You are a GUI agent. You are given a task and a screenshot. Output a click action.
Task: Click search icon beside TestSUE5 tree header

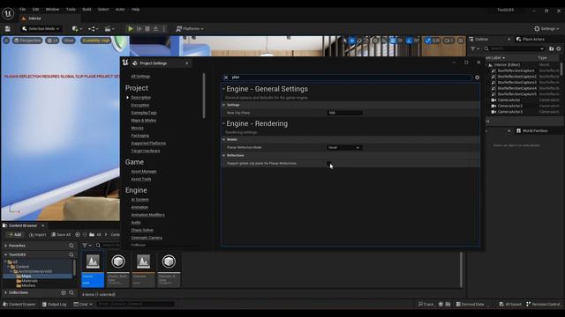[x=72, y=254]
